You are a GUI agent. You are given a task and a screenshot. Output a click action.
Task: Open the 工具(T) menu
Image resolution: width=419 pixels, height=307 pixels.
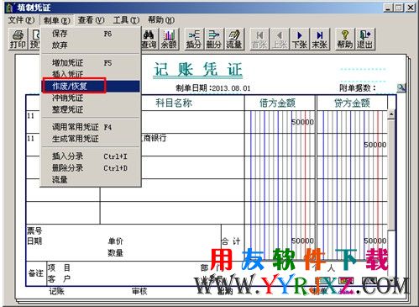(126, 20)
